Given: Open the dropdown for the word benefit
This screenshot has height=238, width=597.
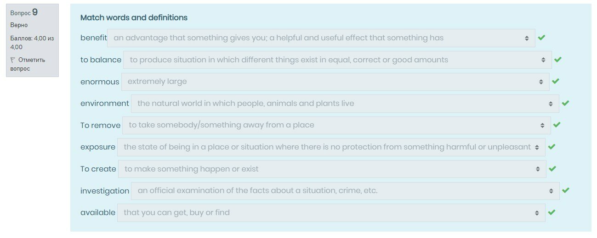Looking at the screenshot, I should click(x=321, y=38).
